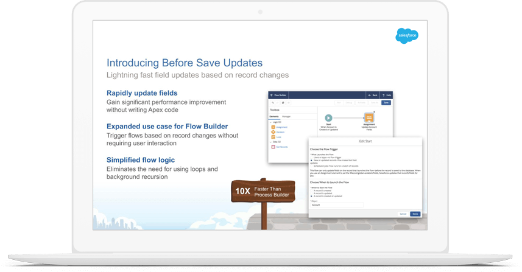522x272 pixels.
Task: Click the Assignment link in Toolbox
Action: tap(281, 127)
